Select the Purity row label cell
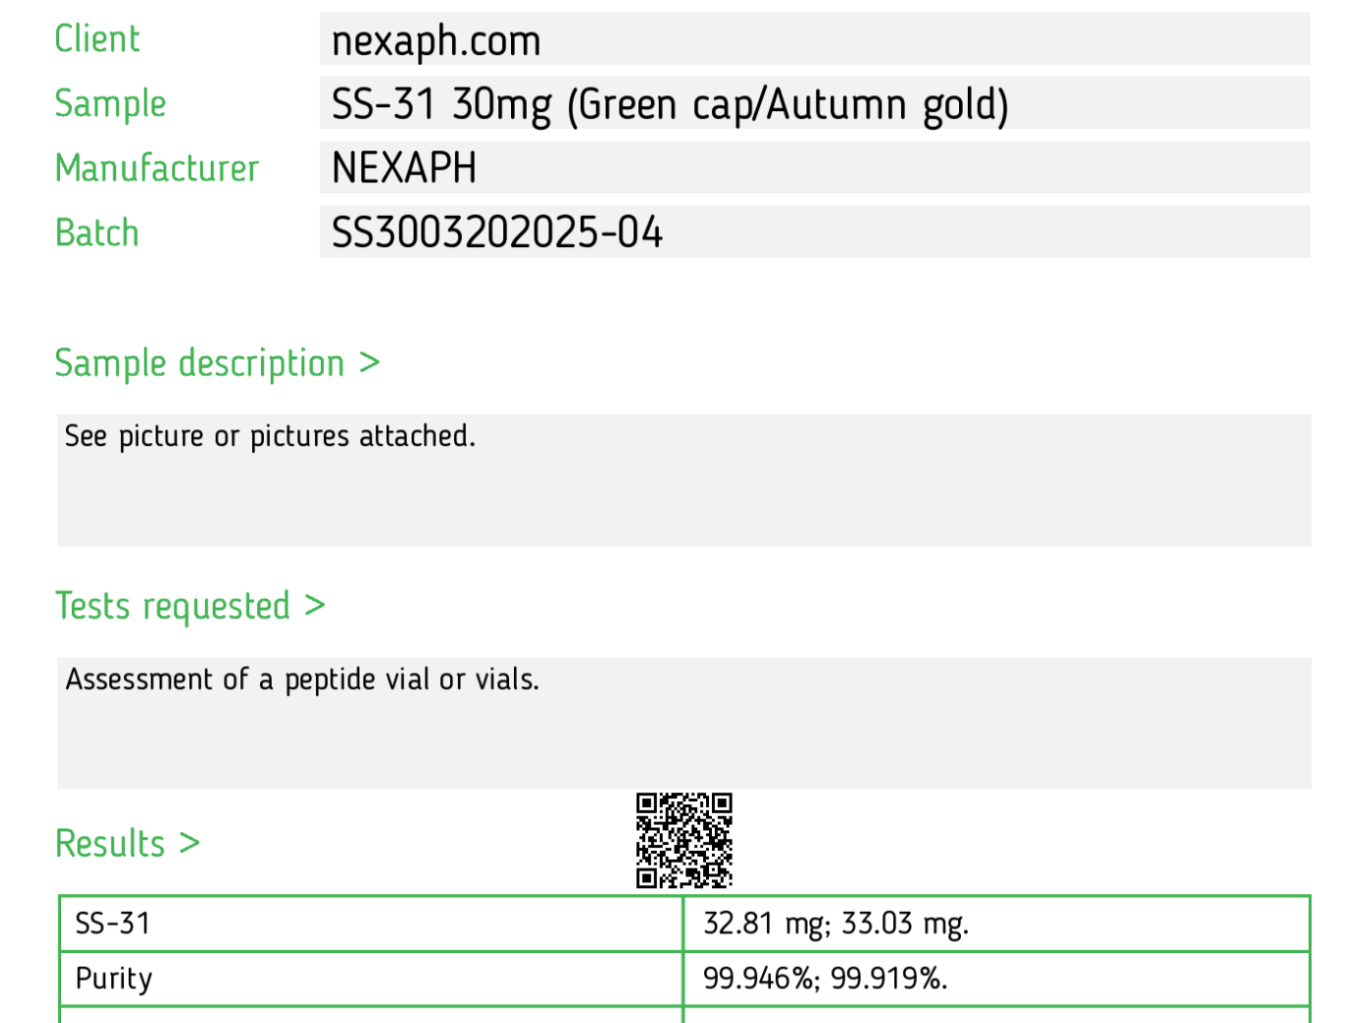 click(x=371, y=979)
